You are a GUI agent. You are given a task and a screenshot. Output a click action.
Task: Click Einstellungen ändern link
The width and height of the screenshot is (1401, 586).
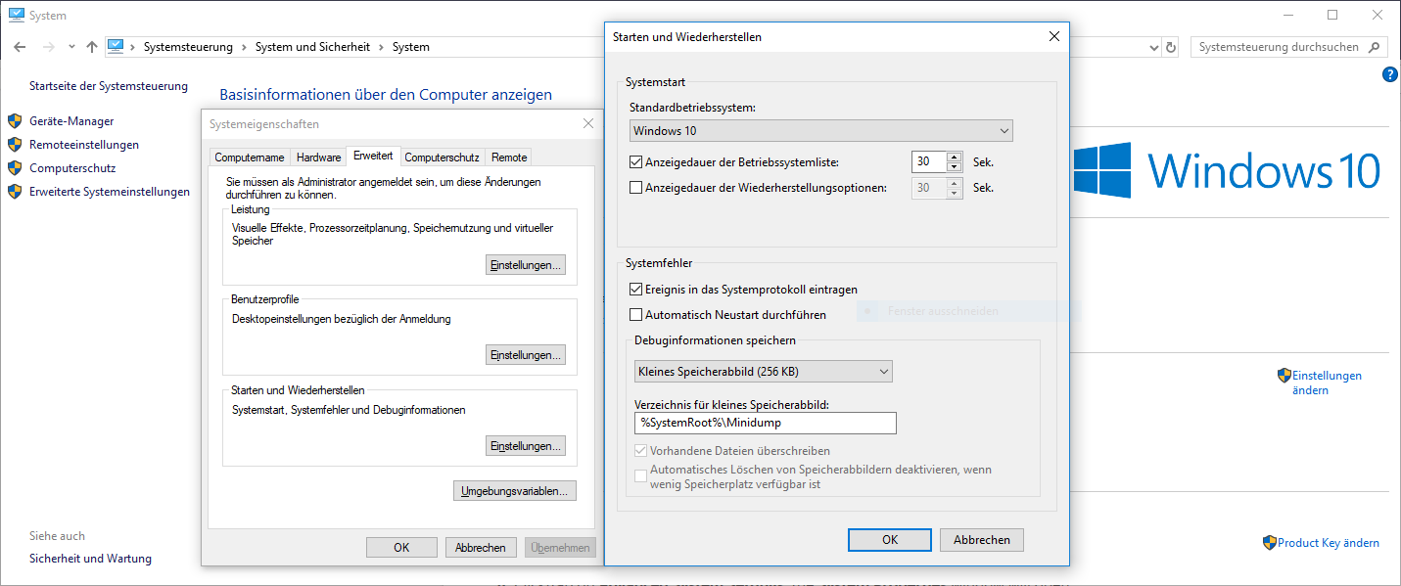click(1327, 383)
